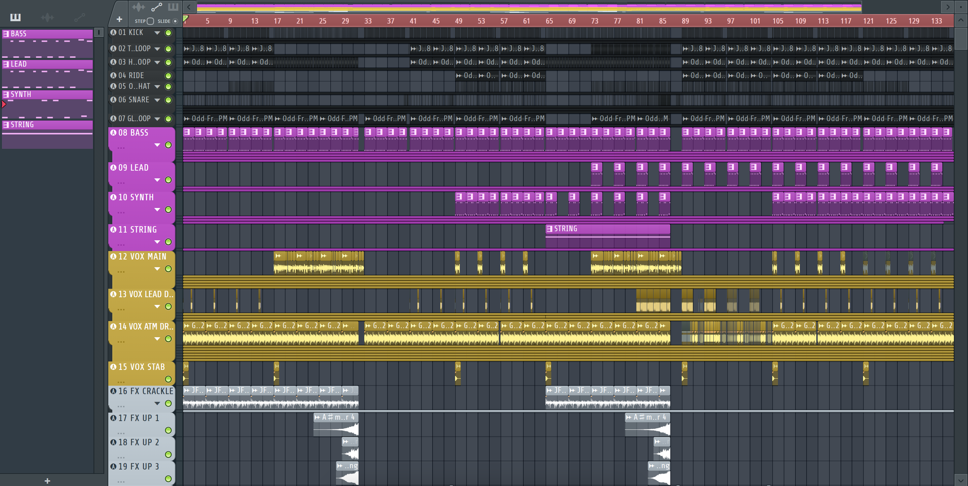Mute the 08 BASS track
The image size is (968, 486).
[169, 145]
